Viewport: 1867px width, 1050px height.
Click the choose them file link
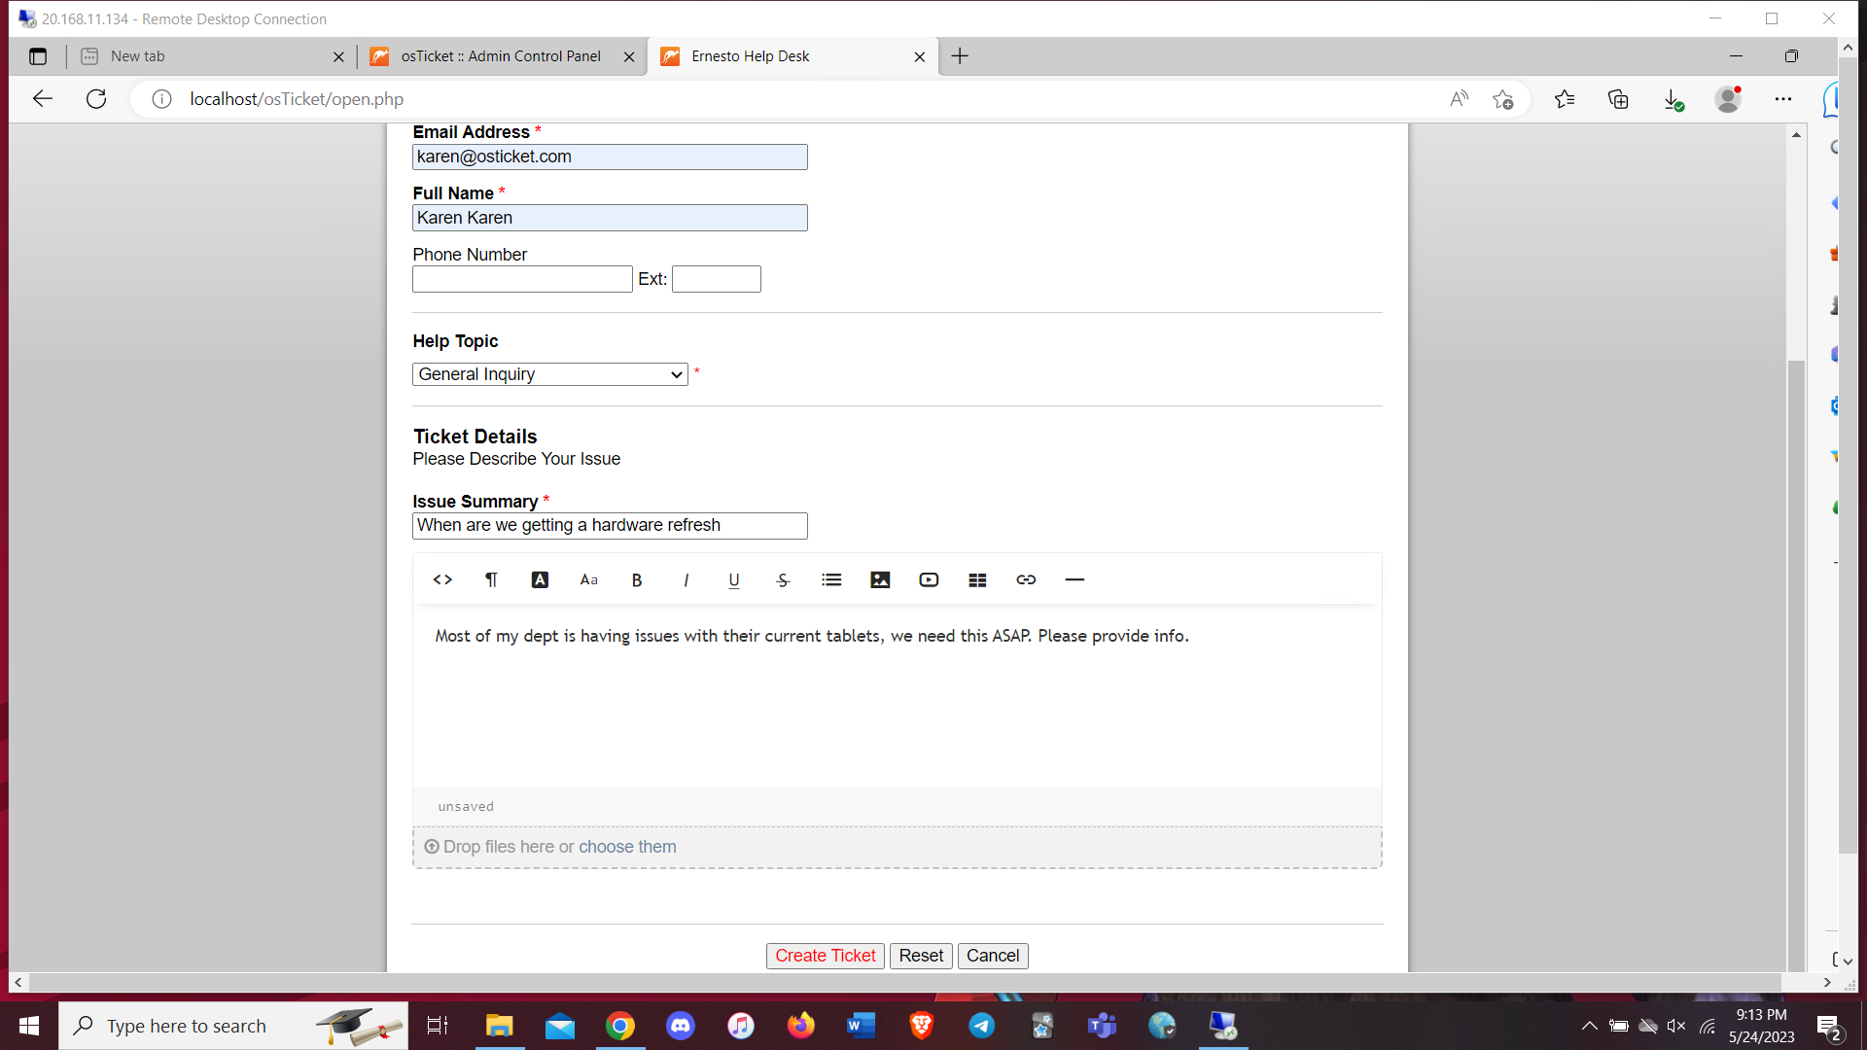click(627, 847)
